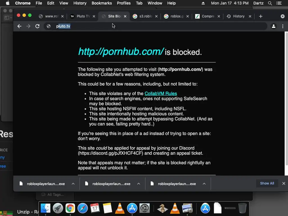Open Preview icon in Dock
This screenshot has height=216, width=288.
(x=187, y=208)
